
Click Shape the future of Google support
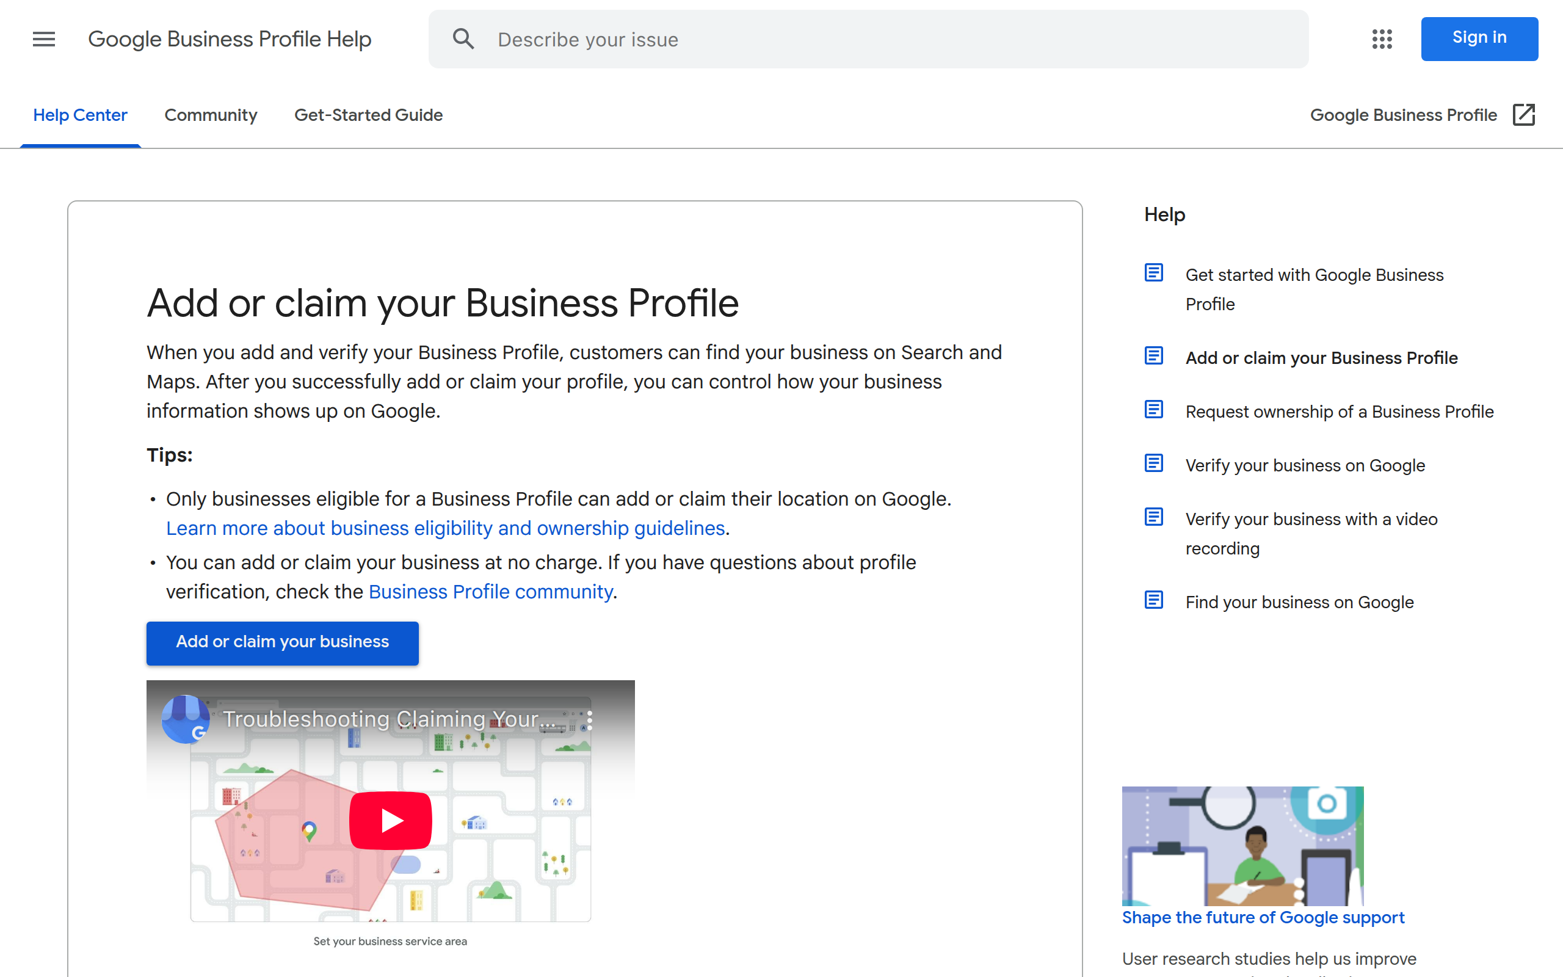tap(1263, 917)
